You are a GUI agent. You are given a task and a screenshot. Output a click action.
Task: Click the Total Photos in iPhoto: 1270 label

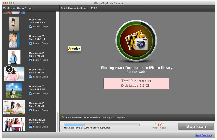tap(79, 8)
